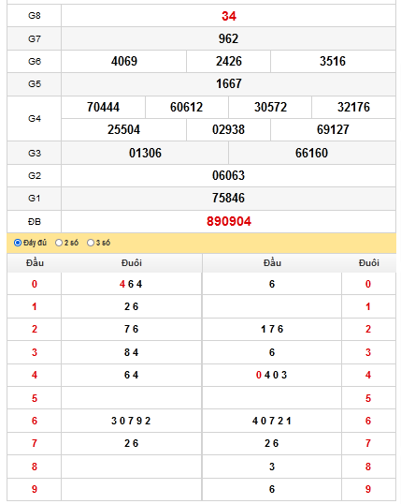Click the G4 number 32176

[353, 108]
